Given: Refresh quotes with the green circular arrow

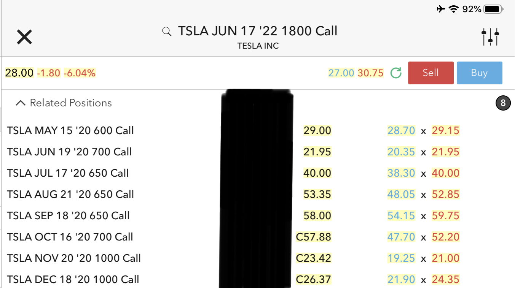Looking at the screenshot, I should (396, 73).
